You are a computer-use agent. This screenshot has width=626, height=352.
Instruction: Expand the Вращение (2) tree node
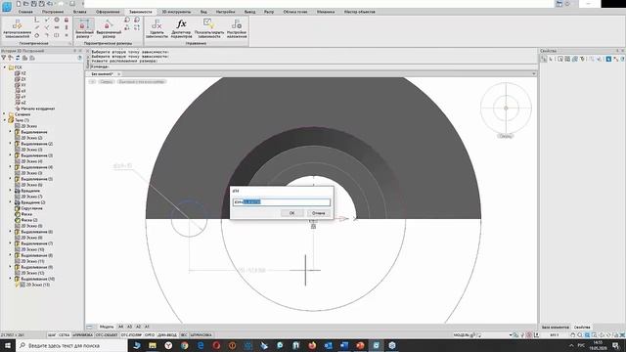[11, 202]
